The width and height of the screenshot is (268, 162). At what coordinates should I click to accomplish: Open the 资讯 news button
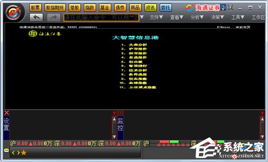click(x=151, y=8)
